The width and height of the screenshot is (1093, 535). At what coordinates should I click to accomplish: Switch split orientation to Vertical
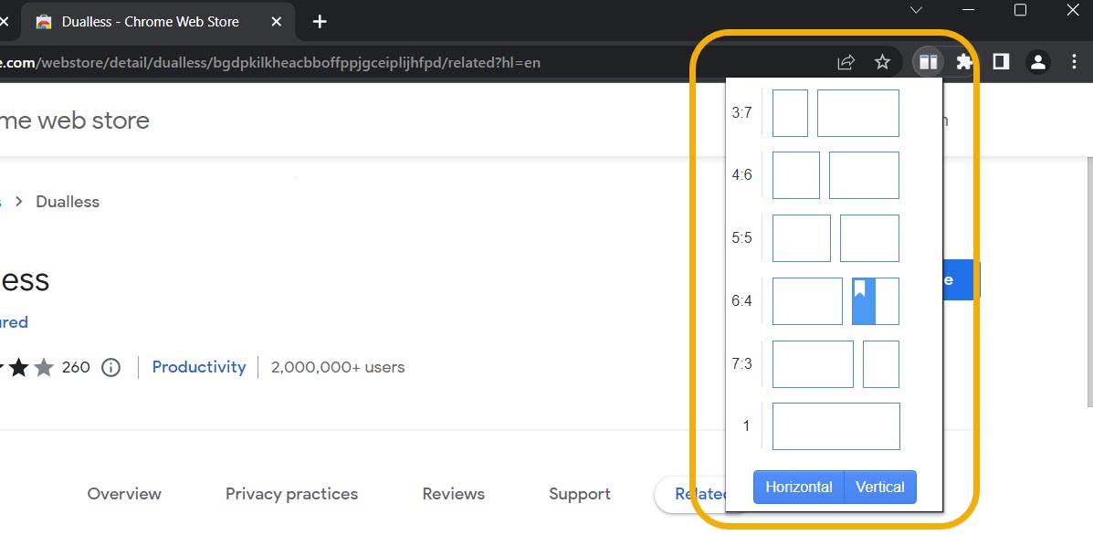click(879, 487)
